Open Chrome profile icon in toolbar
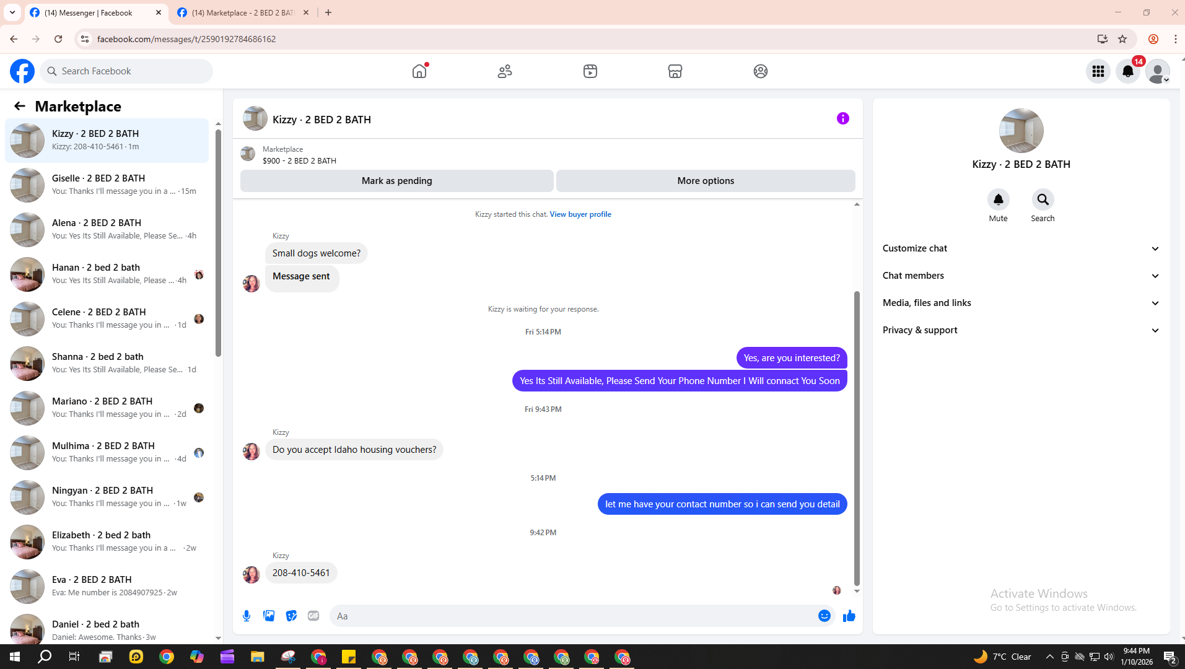1185x669 pixels. tap(1153, 39)
